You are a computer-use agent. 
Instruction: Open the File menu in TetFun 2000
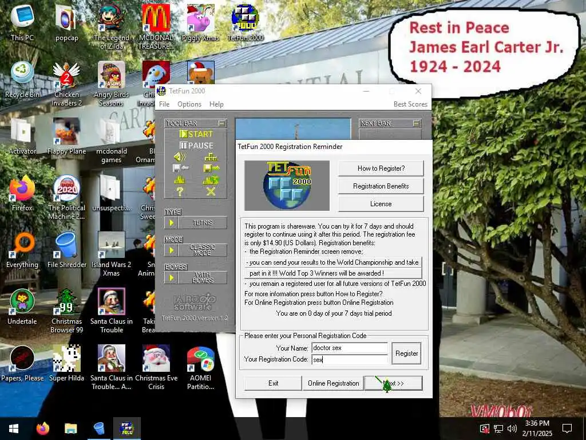coord(164,104)
